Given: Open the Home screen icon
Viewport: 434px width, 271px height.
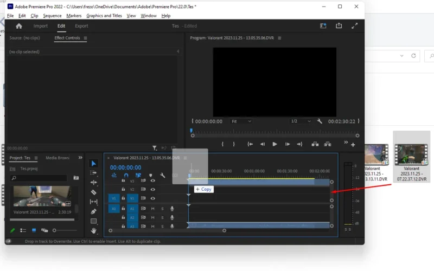Looking at the screenshot, I should pos(19,26).
